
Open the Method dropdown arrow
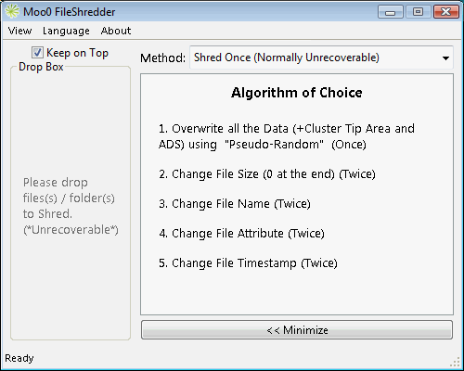click(x=445, y=58)
